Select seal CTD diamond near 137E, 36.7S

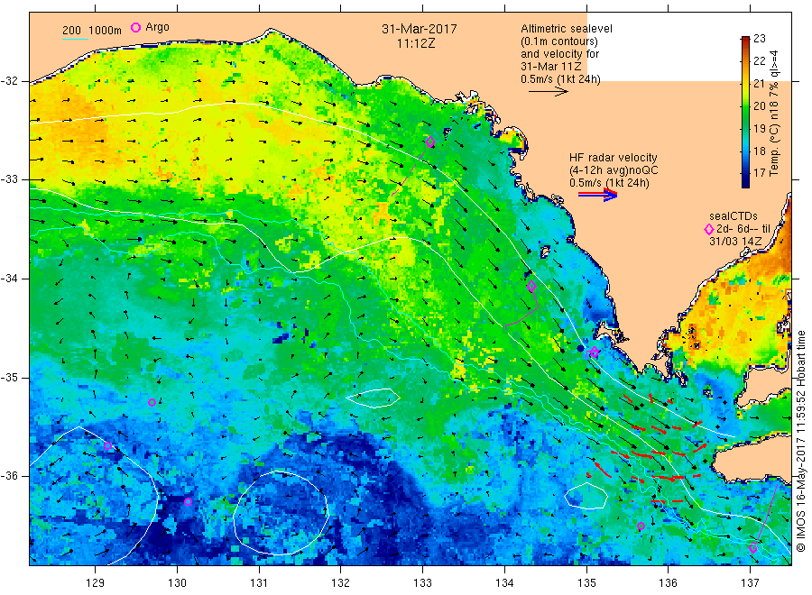coord(753,548)
